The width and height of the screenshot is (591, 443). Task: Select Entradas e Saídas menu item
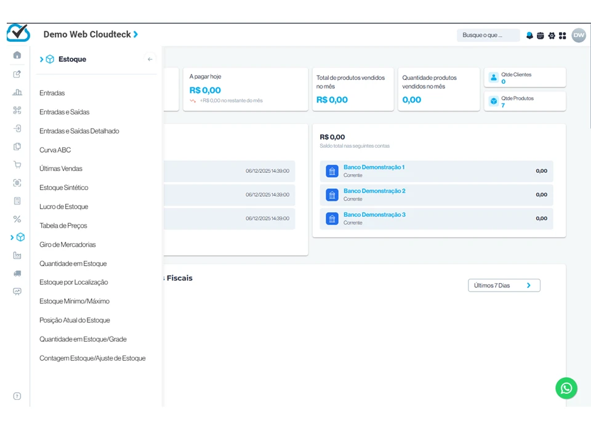tap(65, 112)
